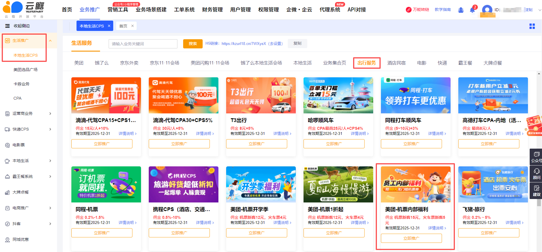
Task: Click 立即推广 under T3出行
Action: (x=256, y=144)
